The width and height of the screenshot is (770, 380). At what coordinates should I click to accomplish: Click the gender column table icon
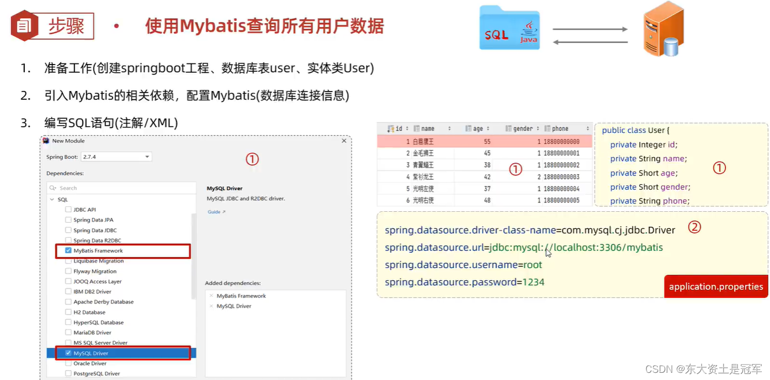(x=509, y=129)
